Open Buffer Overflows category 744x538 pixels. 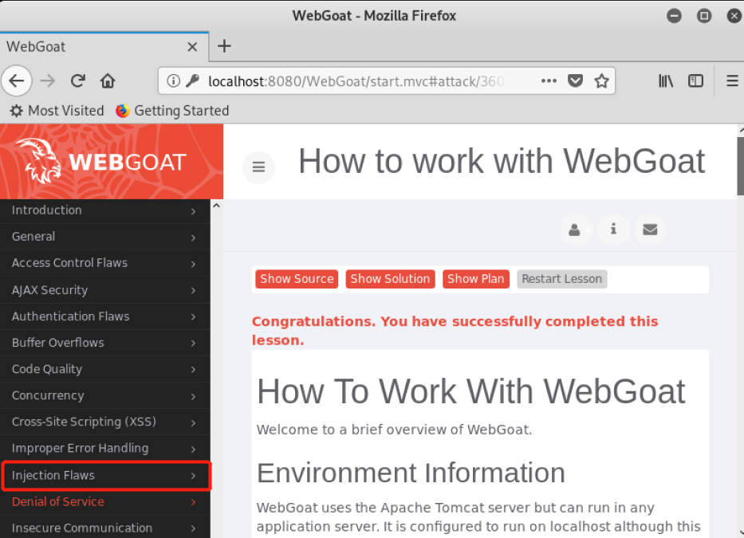[x=105, y=343]
